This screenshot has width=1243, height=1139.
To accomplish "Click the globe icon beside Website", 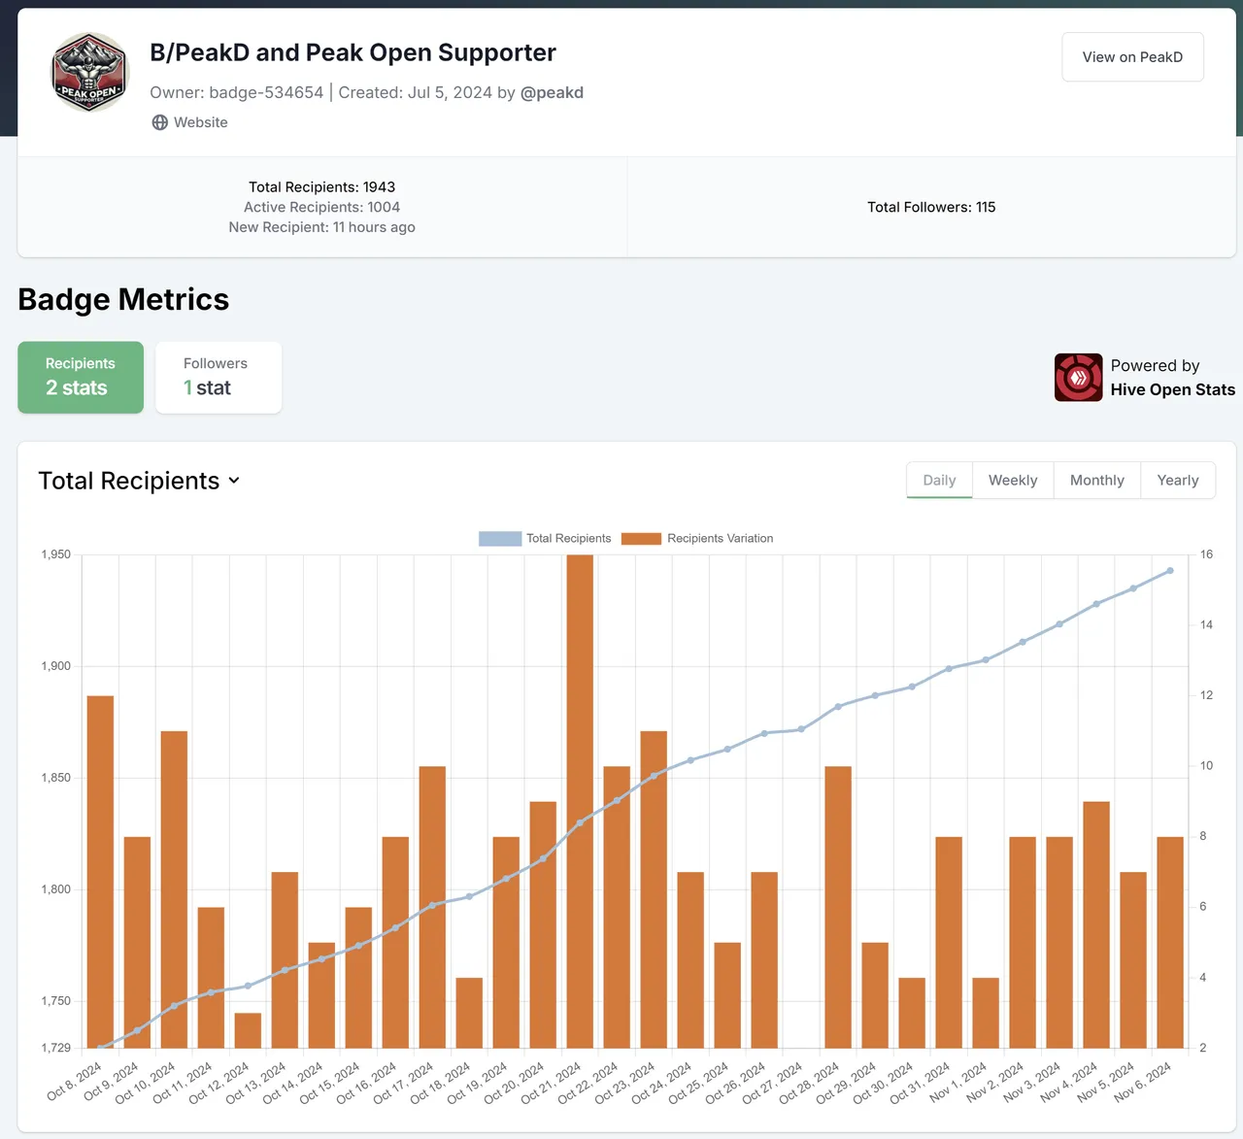I will click(160, 122).
